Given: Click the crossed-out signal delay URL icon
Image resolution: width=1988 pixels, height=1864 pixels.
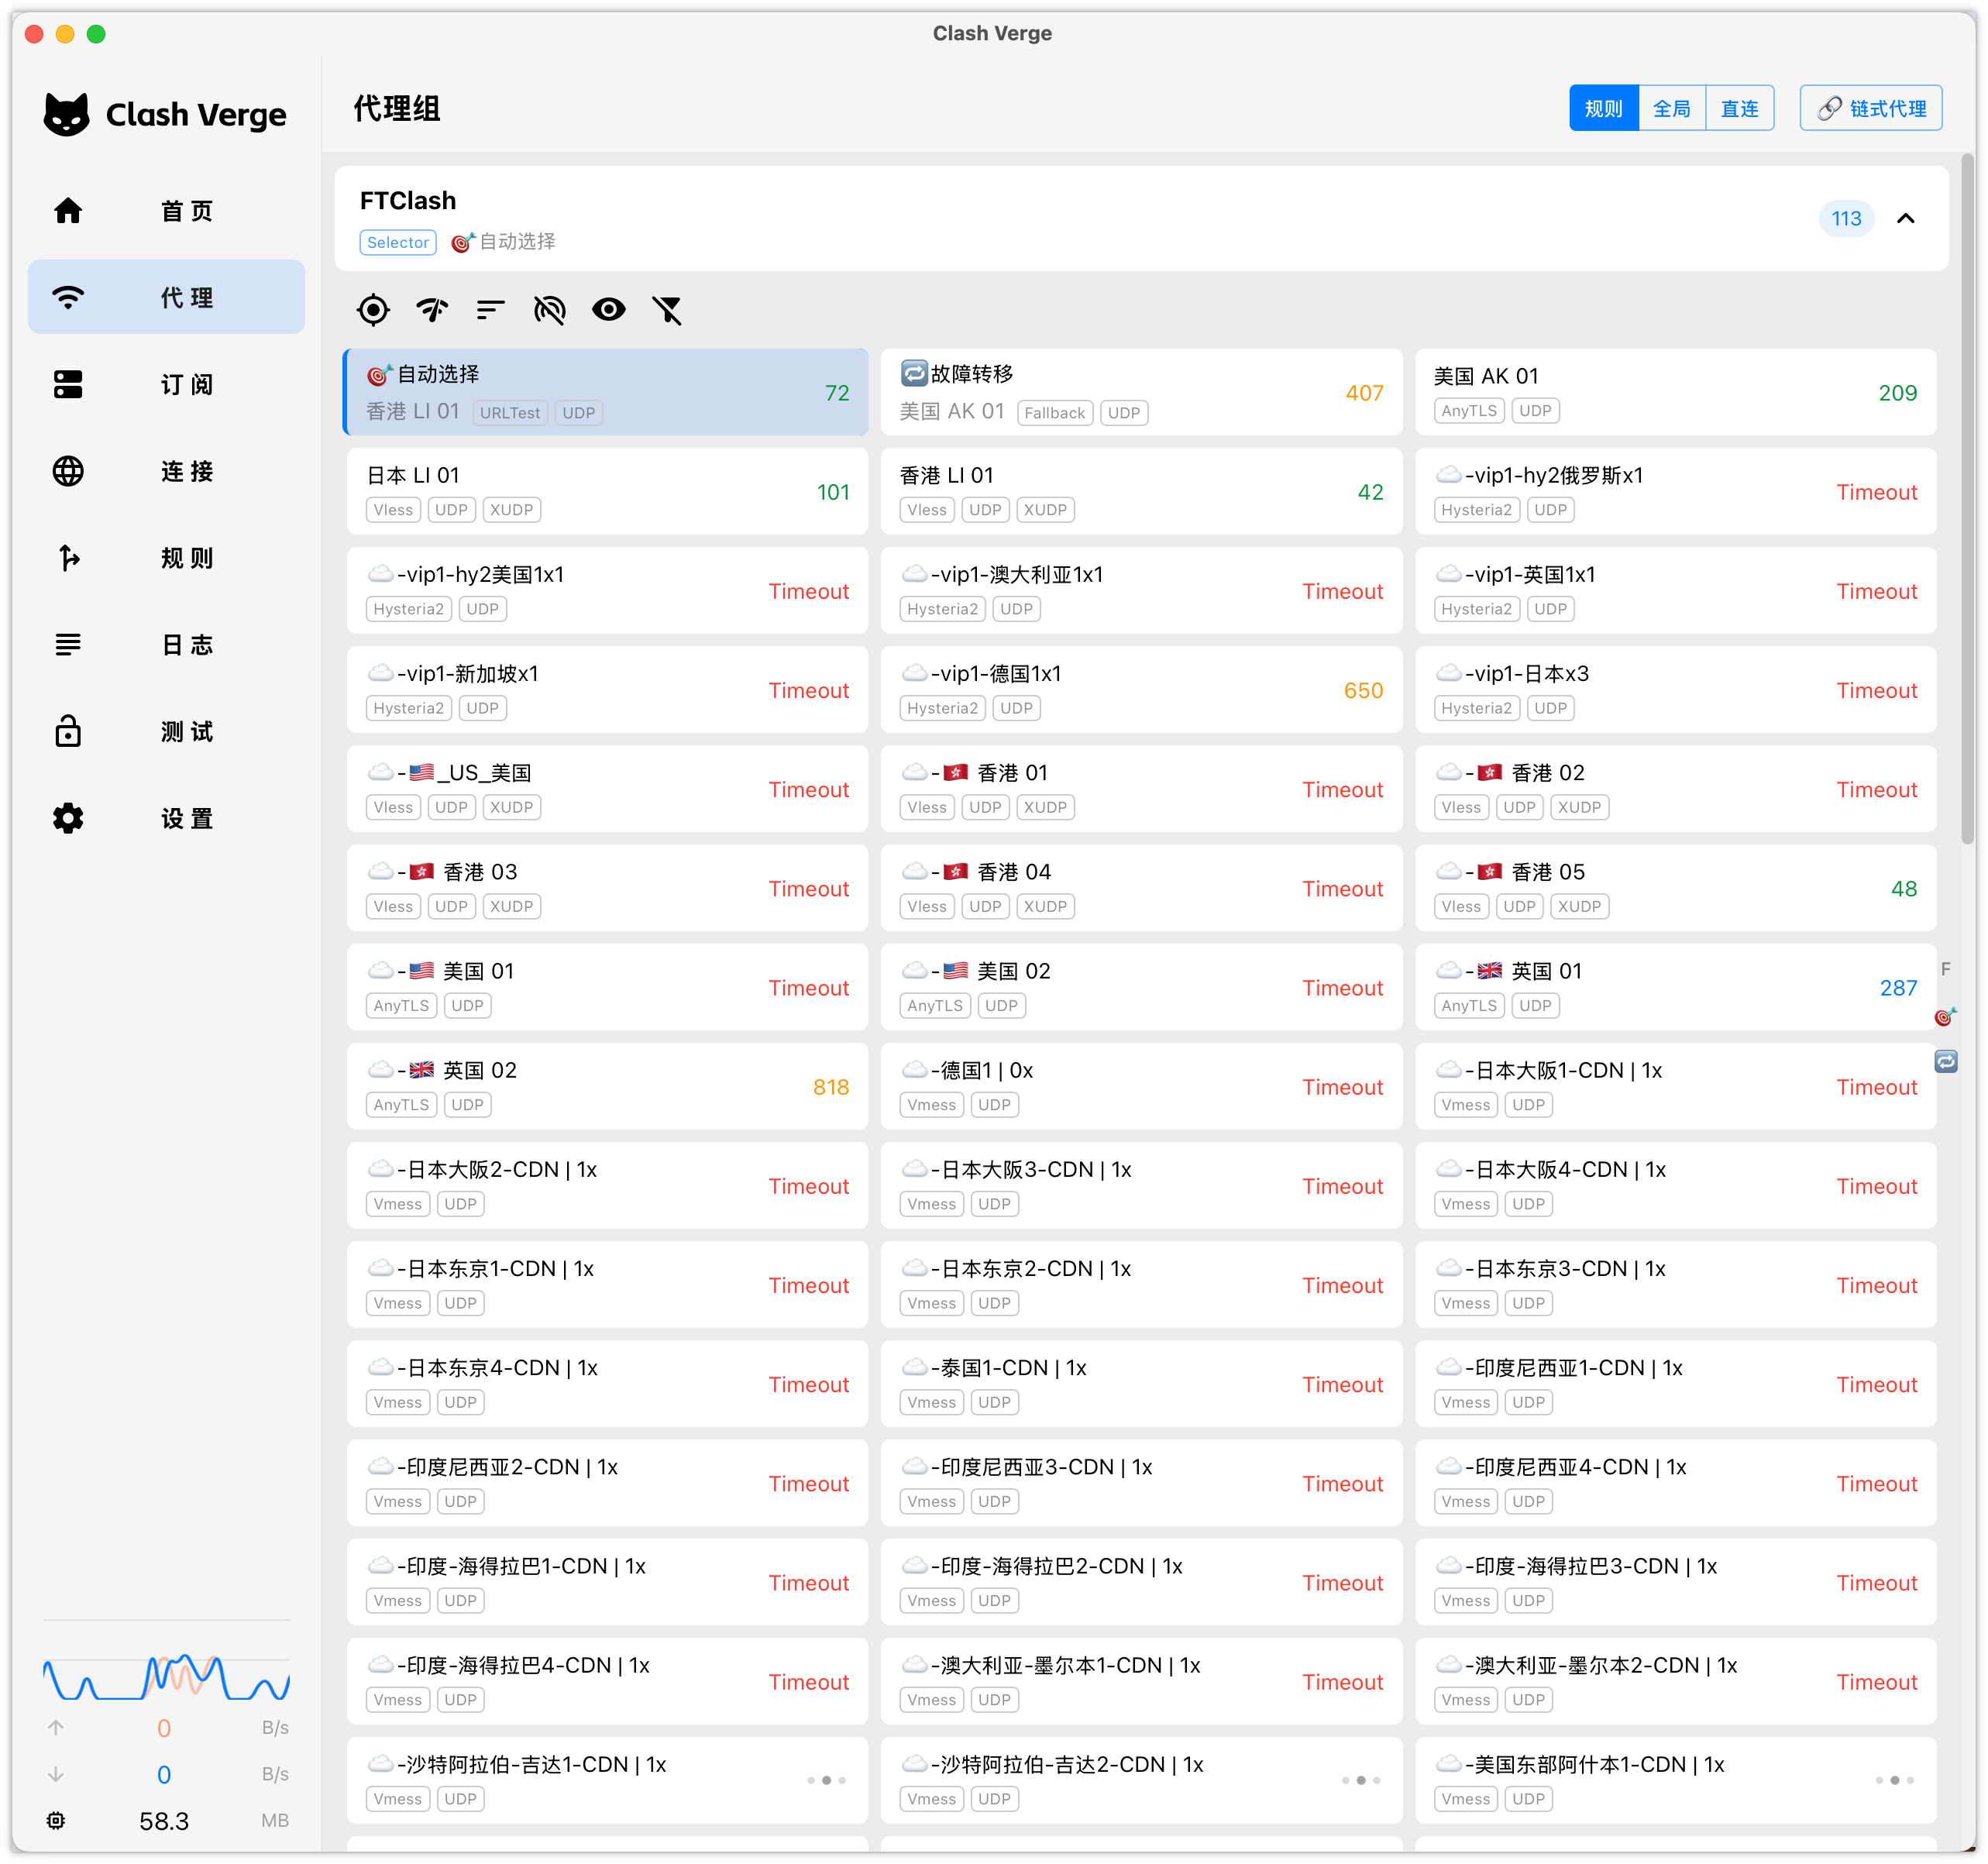Looking at the screenshot, I should [549, 310].
